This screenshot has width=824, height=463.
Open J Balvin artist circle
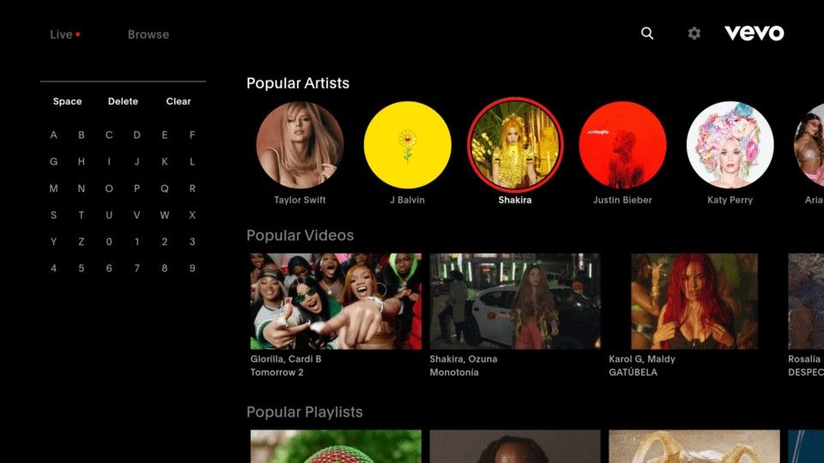[407, 145]
